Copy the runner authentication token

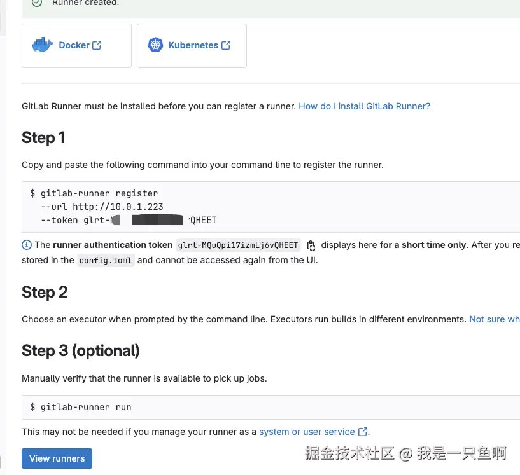311,245
